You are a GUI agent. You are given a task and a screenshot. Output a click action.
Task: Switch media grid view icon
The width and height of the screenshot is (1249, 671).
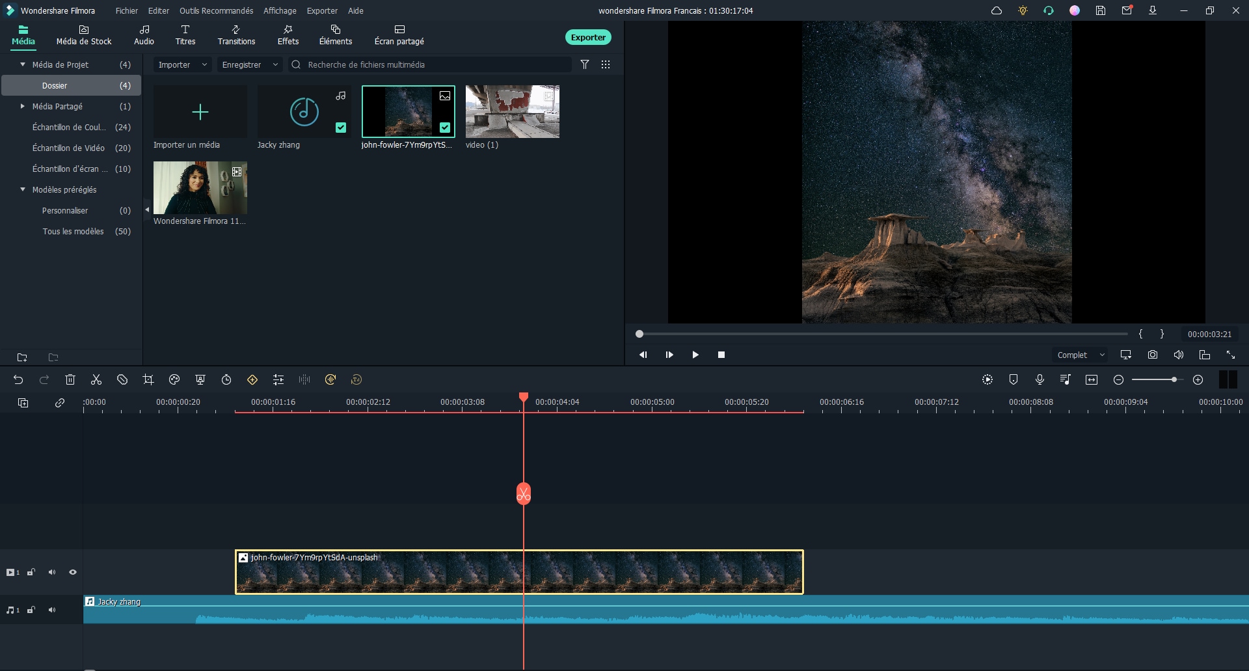606,64
